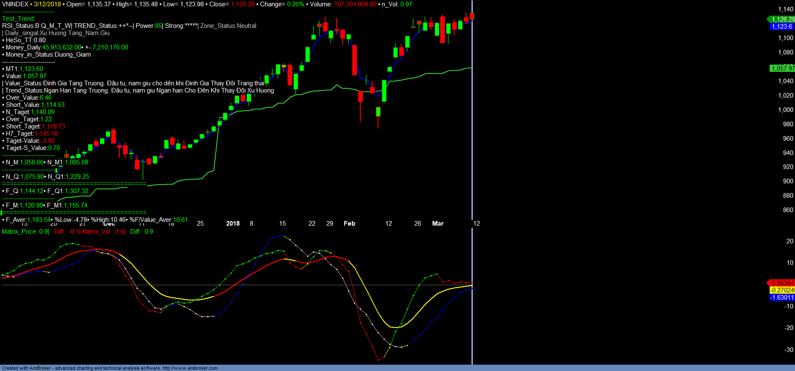Select the Feb label on the date axis
Viewport: 795px width, 371px height.
tap(349, 224)
